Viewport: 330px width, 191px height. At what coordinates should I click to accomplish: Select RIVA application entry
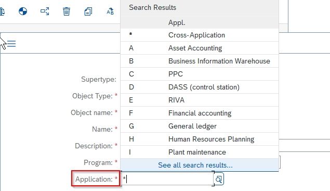(200, 100)
